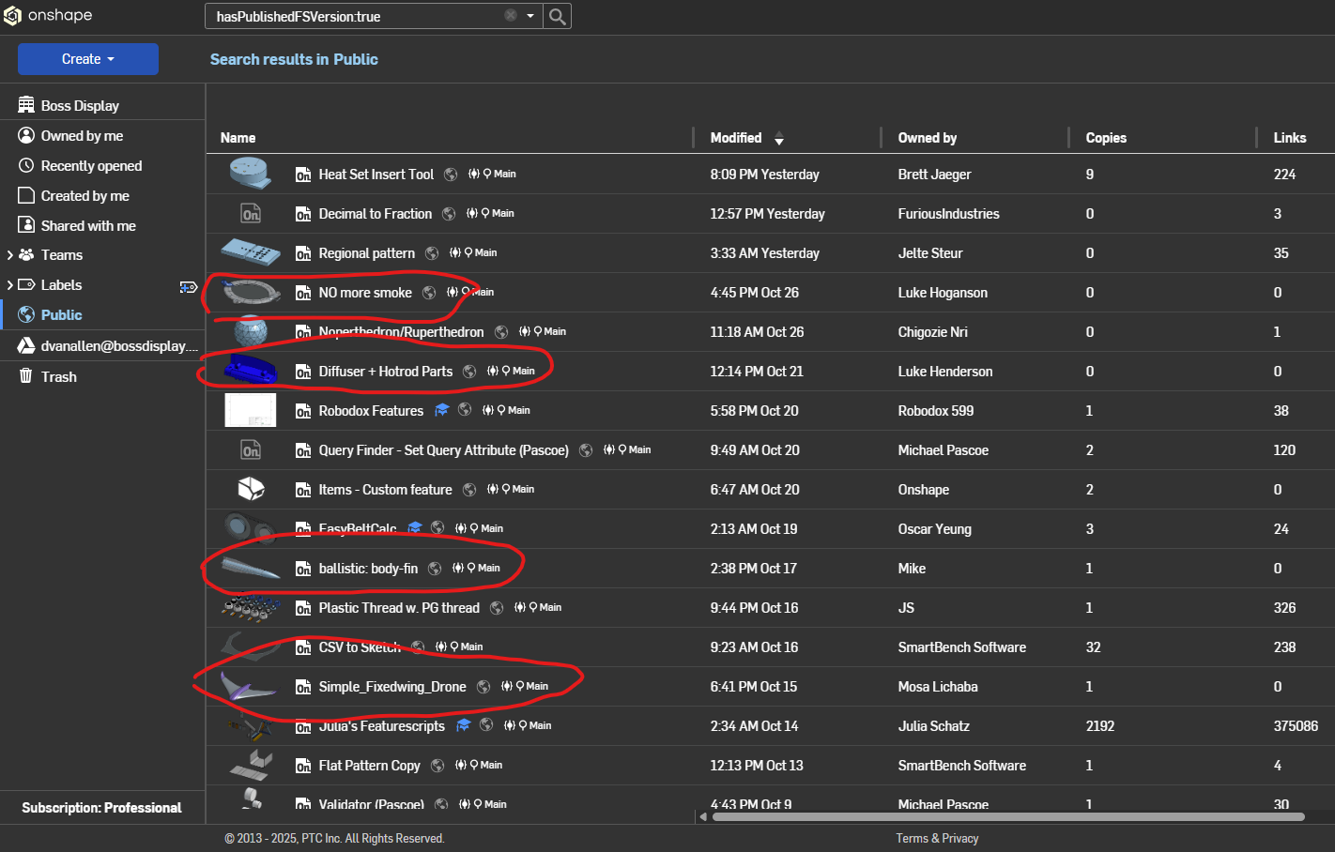
Task: Click the Plastic Thread w. PG thread thumbnail
Action: [251, 607]
